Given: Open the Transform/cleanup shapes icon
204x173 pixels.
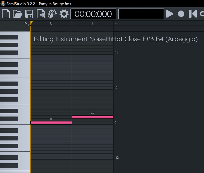Looking at the screenshot, I should (x=52, y=14).
